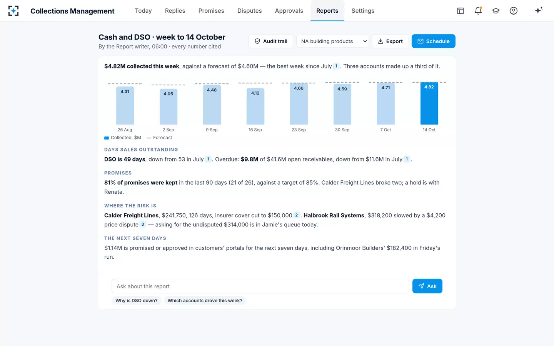Click the Audit trail button
The height and width of the screenshot is (346, 554).
click(x=271, y=41)
